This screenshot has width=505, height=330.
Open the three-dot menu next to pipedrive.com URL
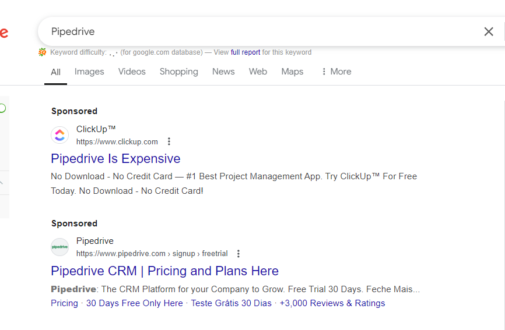(x=239, y=254)
